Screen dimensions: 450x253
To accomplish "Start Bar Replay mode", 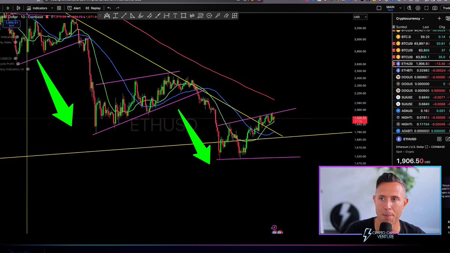I will 93,8.
